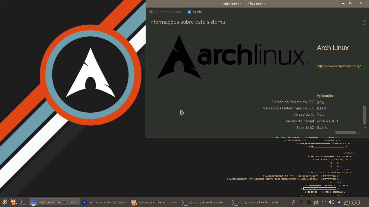Click the pt keyboard layout indicator

coord(316,202)
